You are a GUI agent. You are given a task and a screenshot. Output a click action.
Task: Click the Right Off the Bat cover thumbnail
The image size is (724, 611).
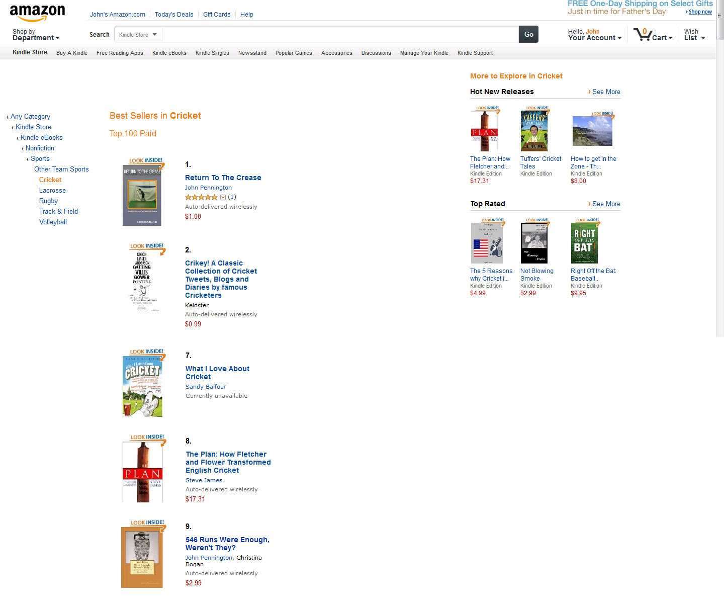point(584,243)
